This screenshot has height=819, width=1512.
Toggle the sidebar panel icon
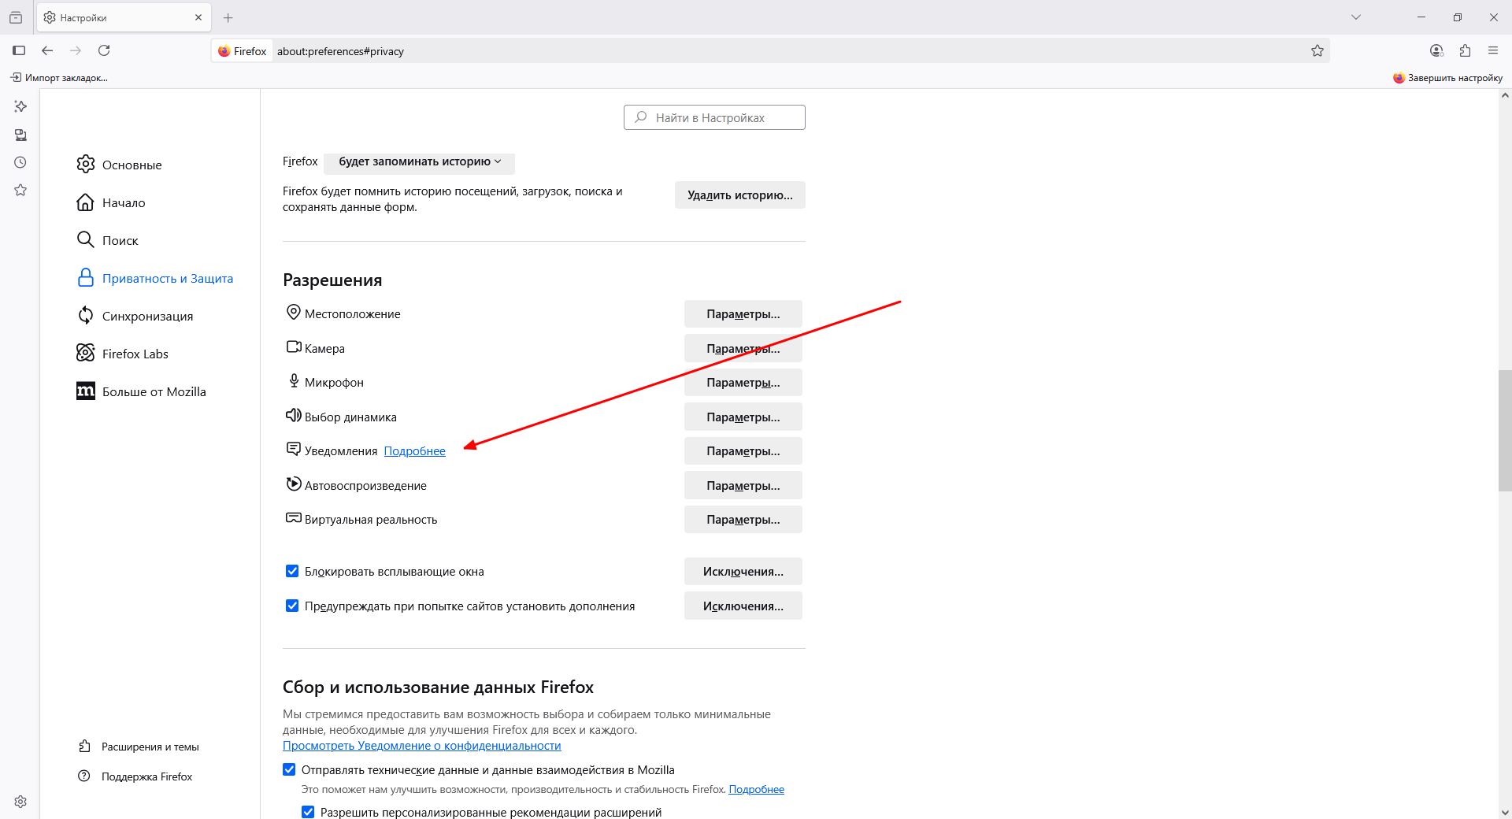click(x=19, y=50)
